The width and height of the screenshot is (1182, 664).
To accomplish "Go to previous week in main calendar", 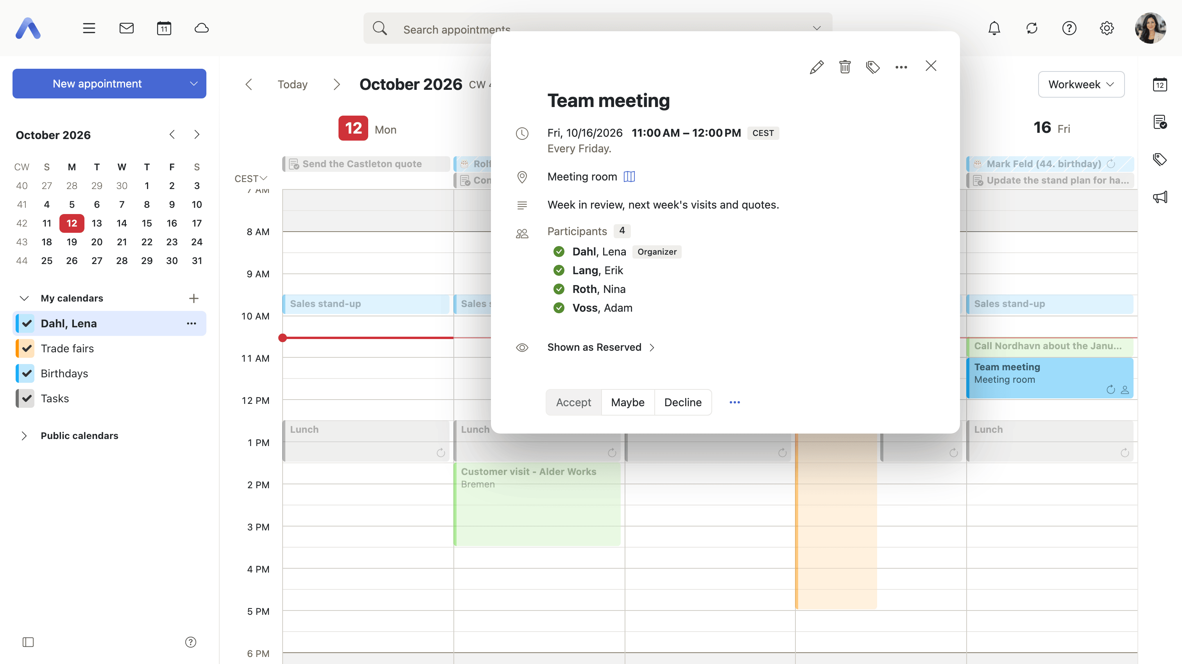I will pos(249,84).
